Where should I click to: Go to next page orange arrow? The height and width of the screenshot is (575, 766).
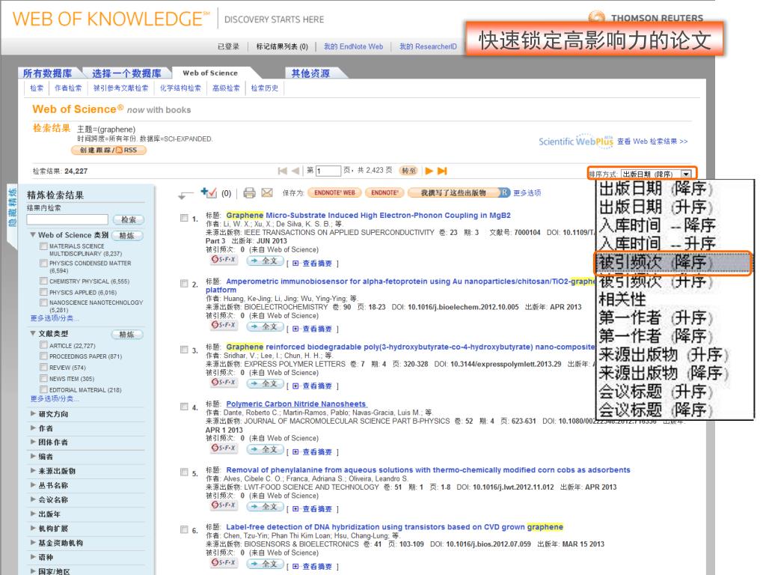(x=429, y=171)
